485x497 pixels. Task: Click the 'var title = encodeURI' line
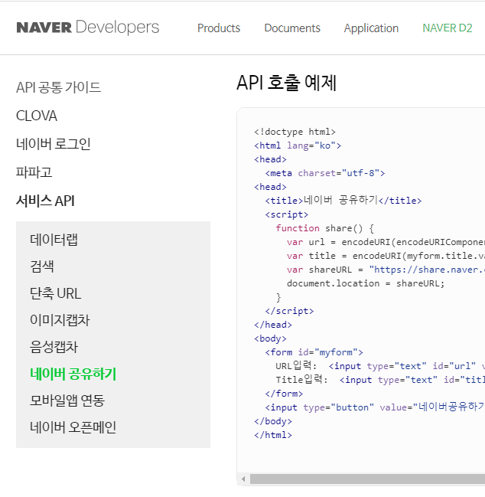(386, 256)
